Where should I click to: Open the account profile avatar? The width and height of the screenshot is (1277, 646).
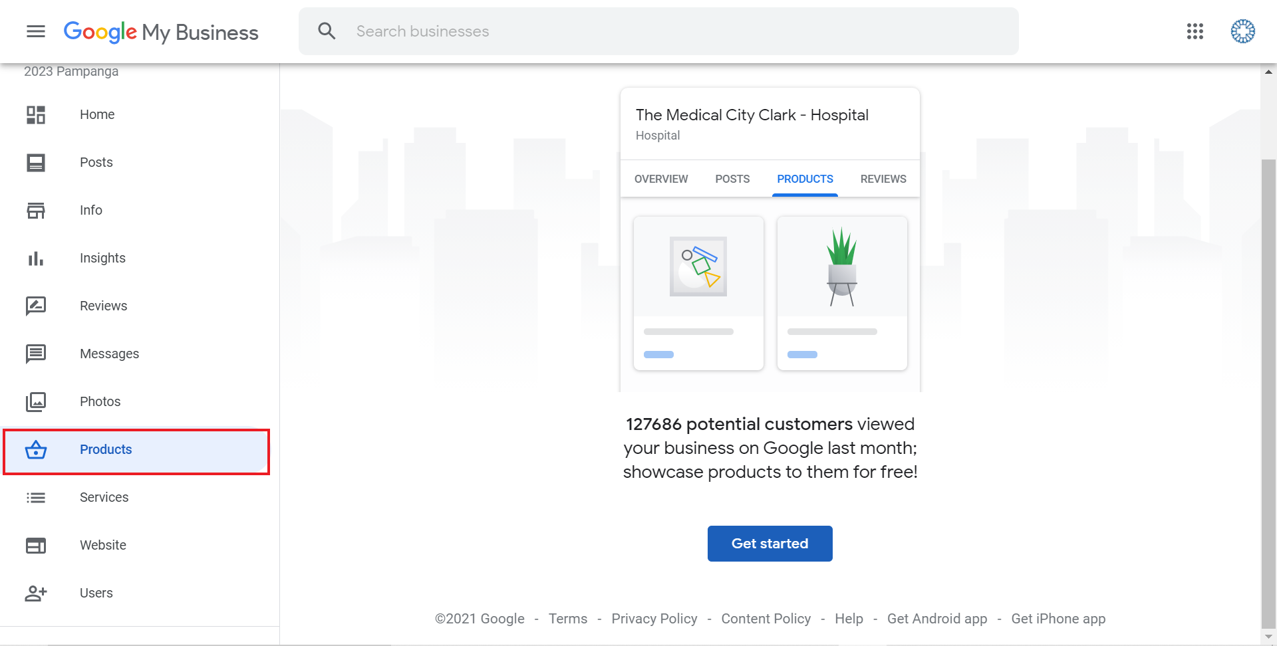point(1242,31)
